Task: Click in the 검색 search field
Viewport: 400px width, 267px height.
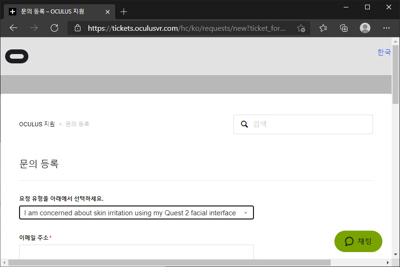Action: 303,124
